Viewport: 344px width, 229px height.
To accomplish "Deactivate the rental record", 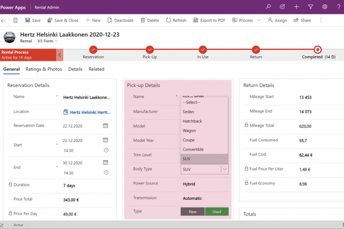I will [120, 21].
